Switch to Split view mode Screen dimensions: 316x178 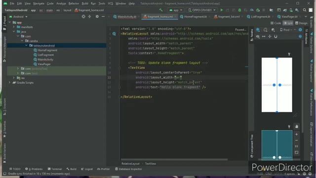pyautogui.click(x=288, y=23)
